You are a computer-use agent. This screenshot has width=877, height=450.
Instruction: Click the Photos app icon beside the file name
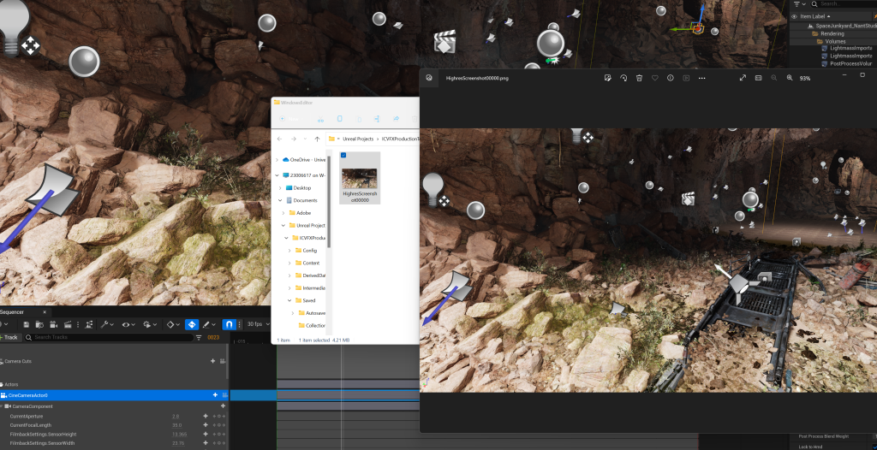429,78
